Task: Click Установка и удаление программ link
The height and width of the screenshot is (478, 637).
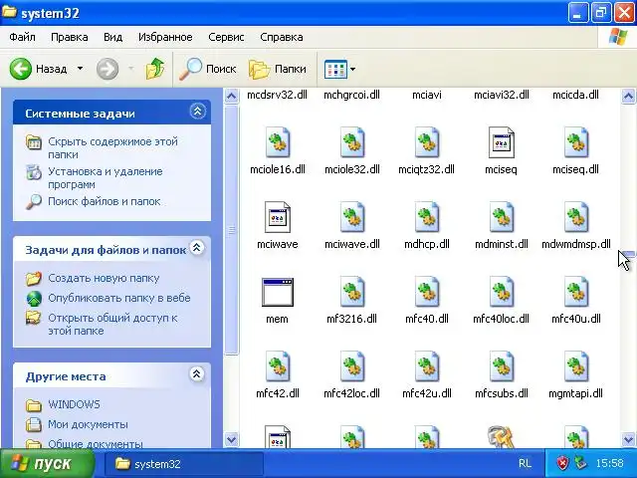Action: tap(106, 177)
